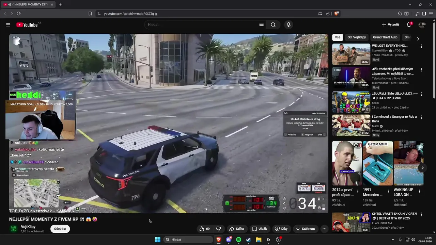Send thanks with Díky button

[281, 229]
